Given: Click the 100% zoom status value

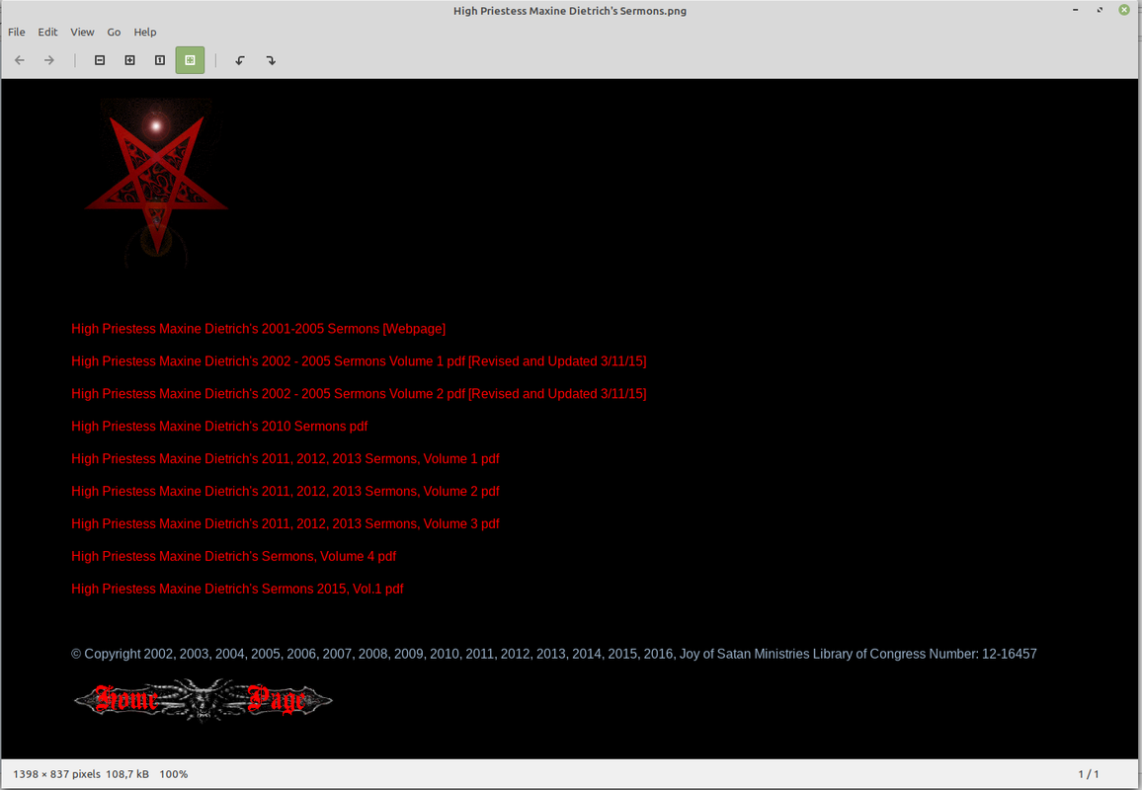Looking at the screenshot, I should coord(173,774).
